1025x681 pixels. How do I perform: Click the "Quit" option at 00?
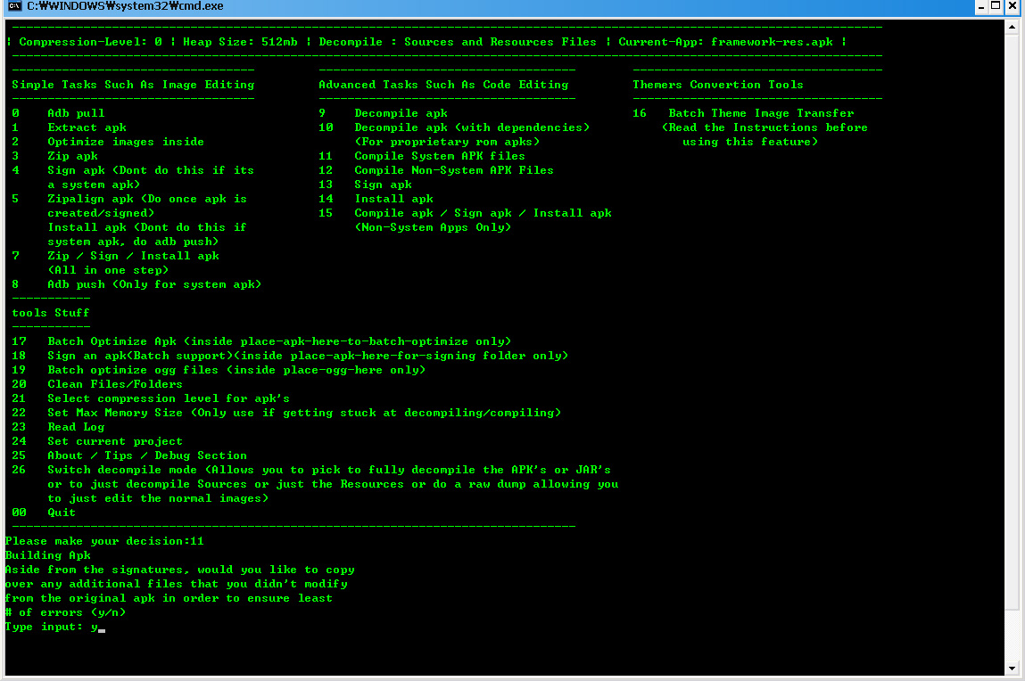[x=62, y=513]
